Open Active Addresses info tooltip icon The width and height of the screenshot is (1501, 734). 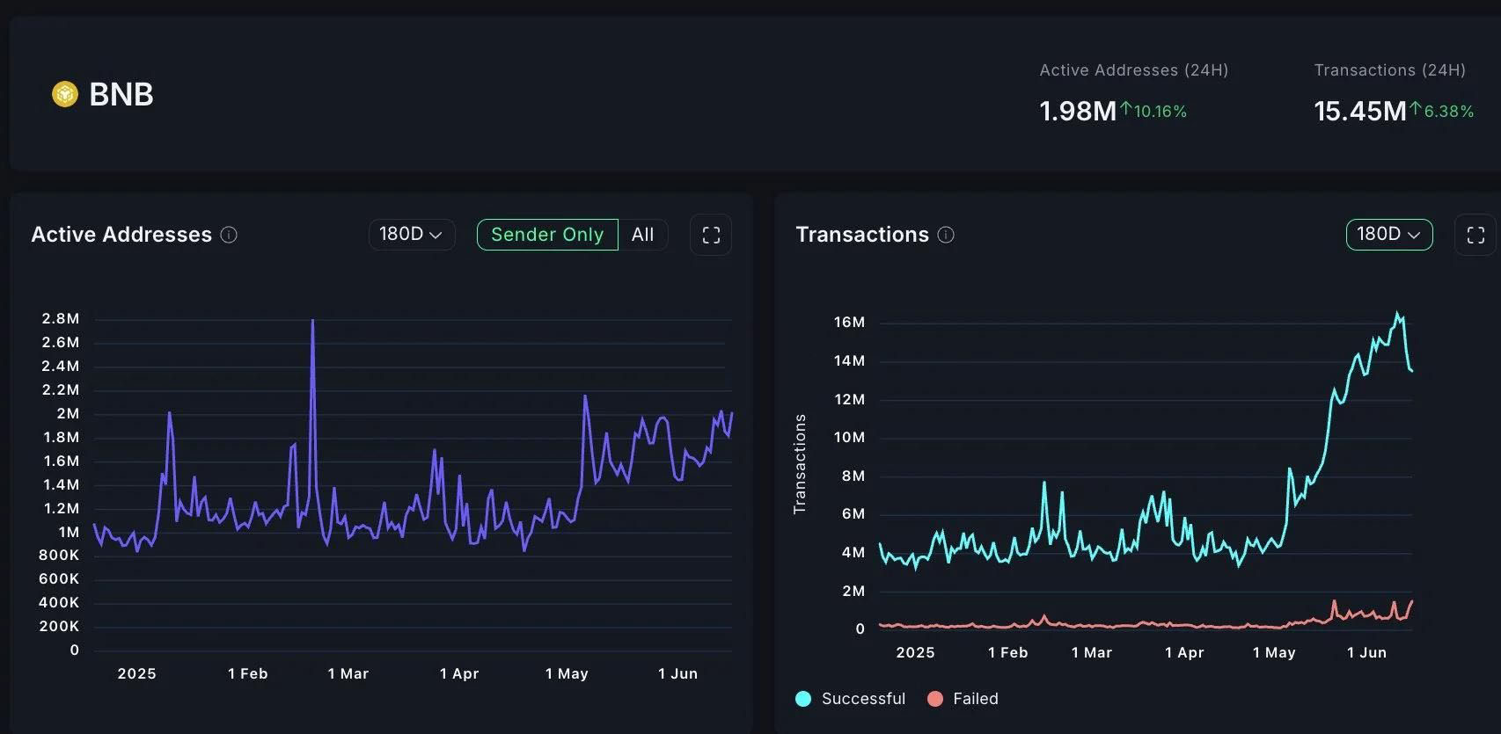point(229,235)
